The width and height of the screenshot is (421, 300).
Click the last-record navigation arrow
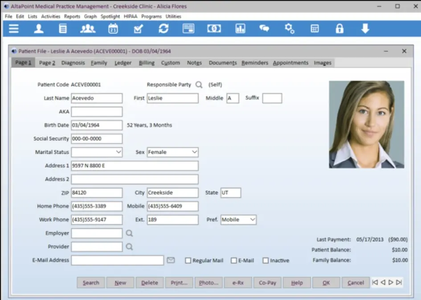pos(398,283)
